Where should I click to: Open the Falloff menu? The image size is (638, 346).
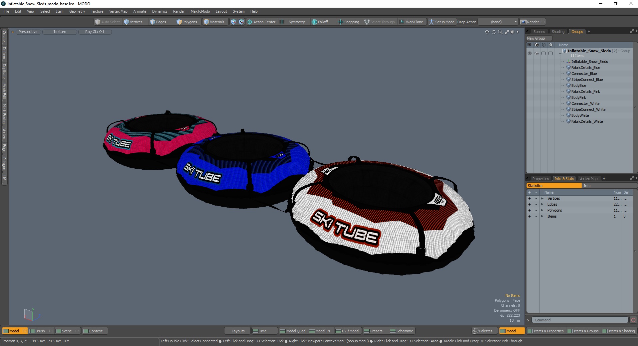320,22
